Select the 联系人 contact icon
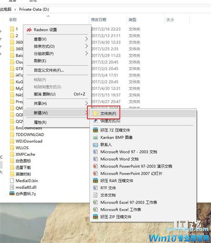 coord(95,145)
